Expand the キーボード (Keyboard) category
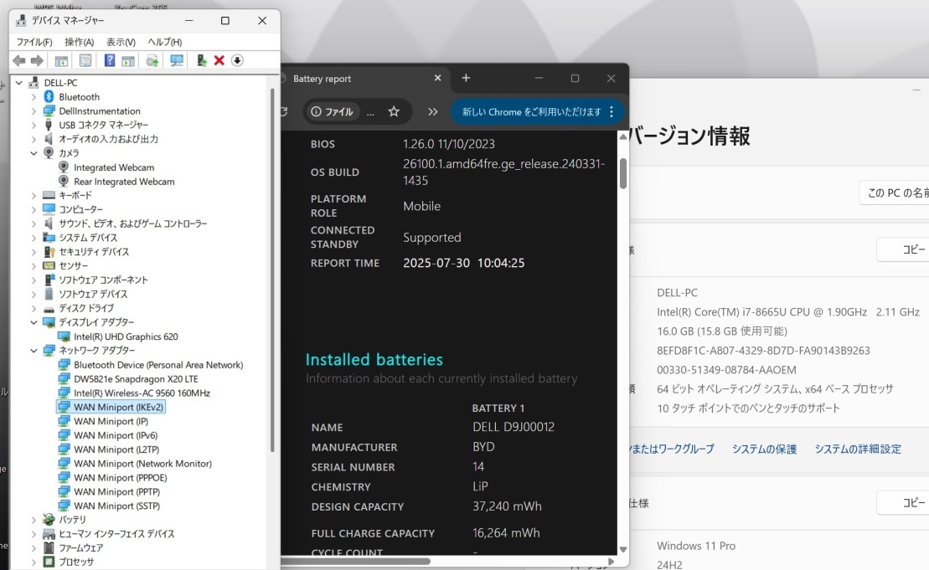929x570 pixels. (x=34, y=195)
